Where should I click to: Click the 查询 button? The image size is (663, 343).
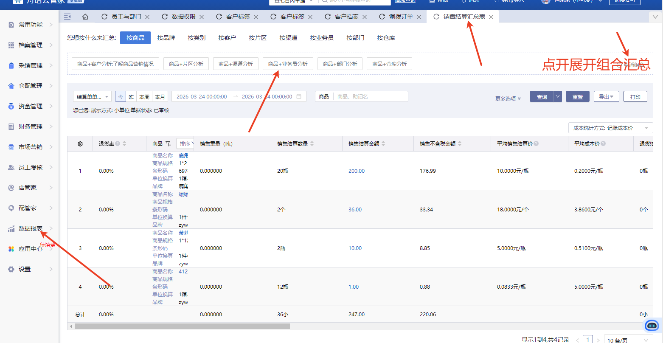542,97
